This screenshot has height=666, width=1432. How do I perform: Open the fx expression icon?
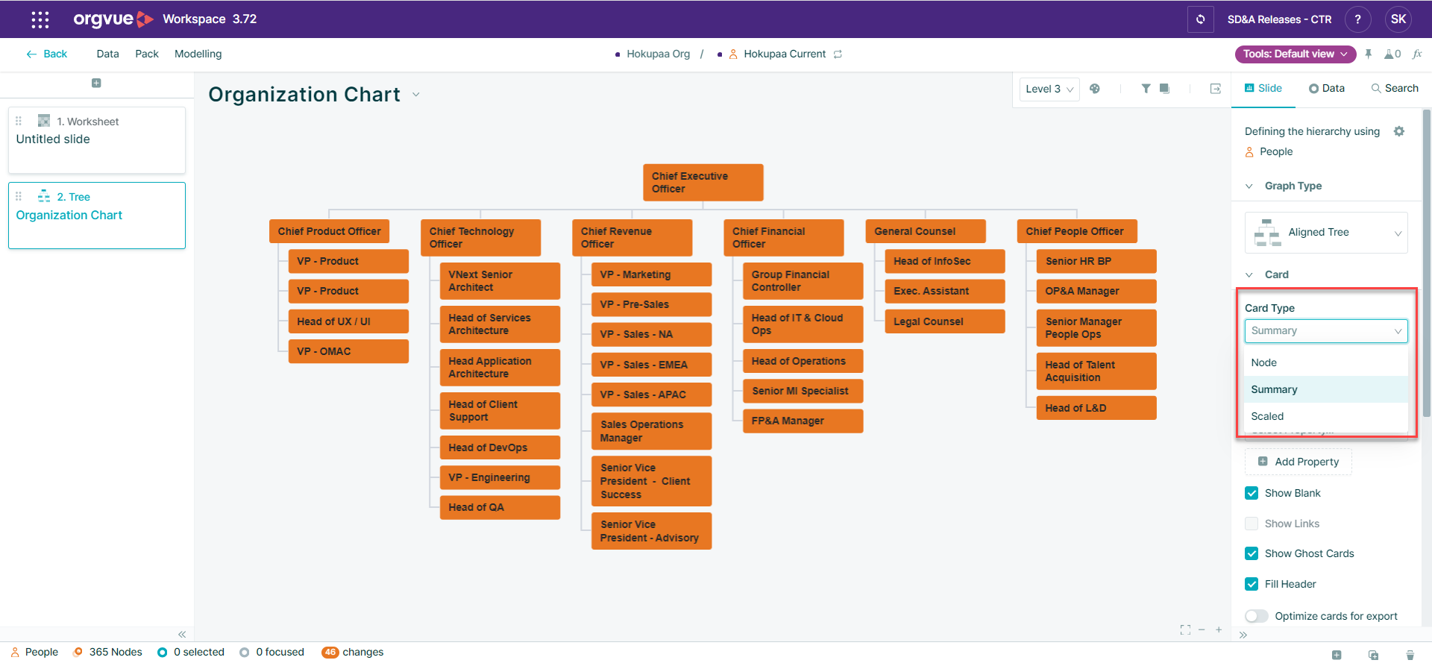[1417, 54]
